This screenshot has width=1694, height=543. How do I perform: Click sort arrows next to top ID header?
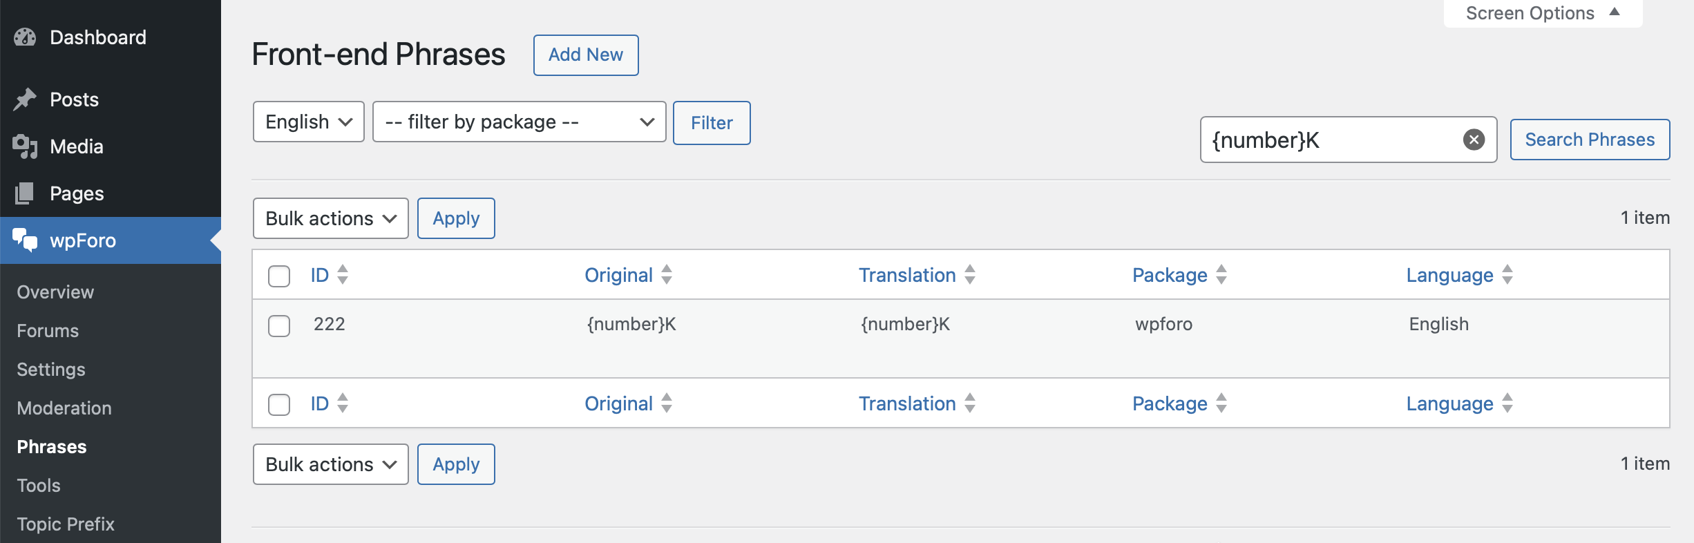click(x=343, y=275)
